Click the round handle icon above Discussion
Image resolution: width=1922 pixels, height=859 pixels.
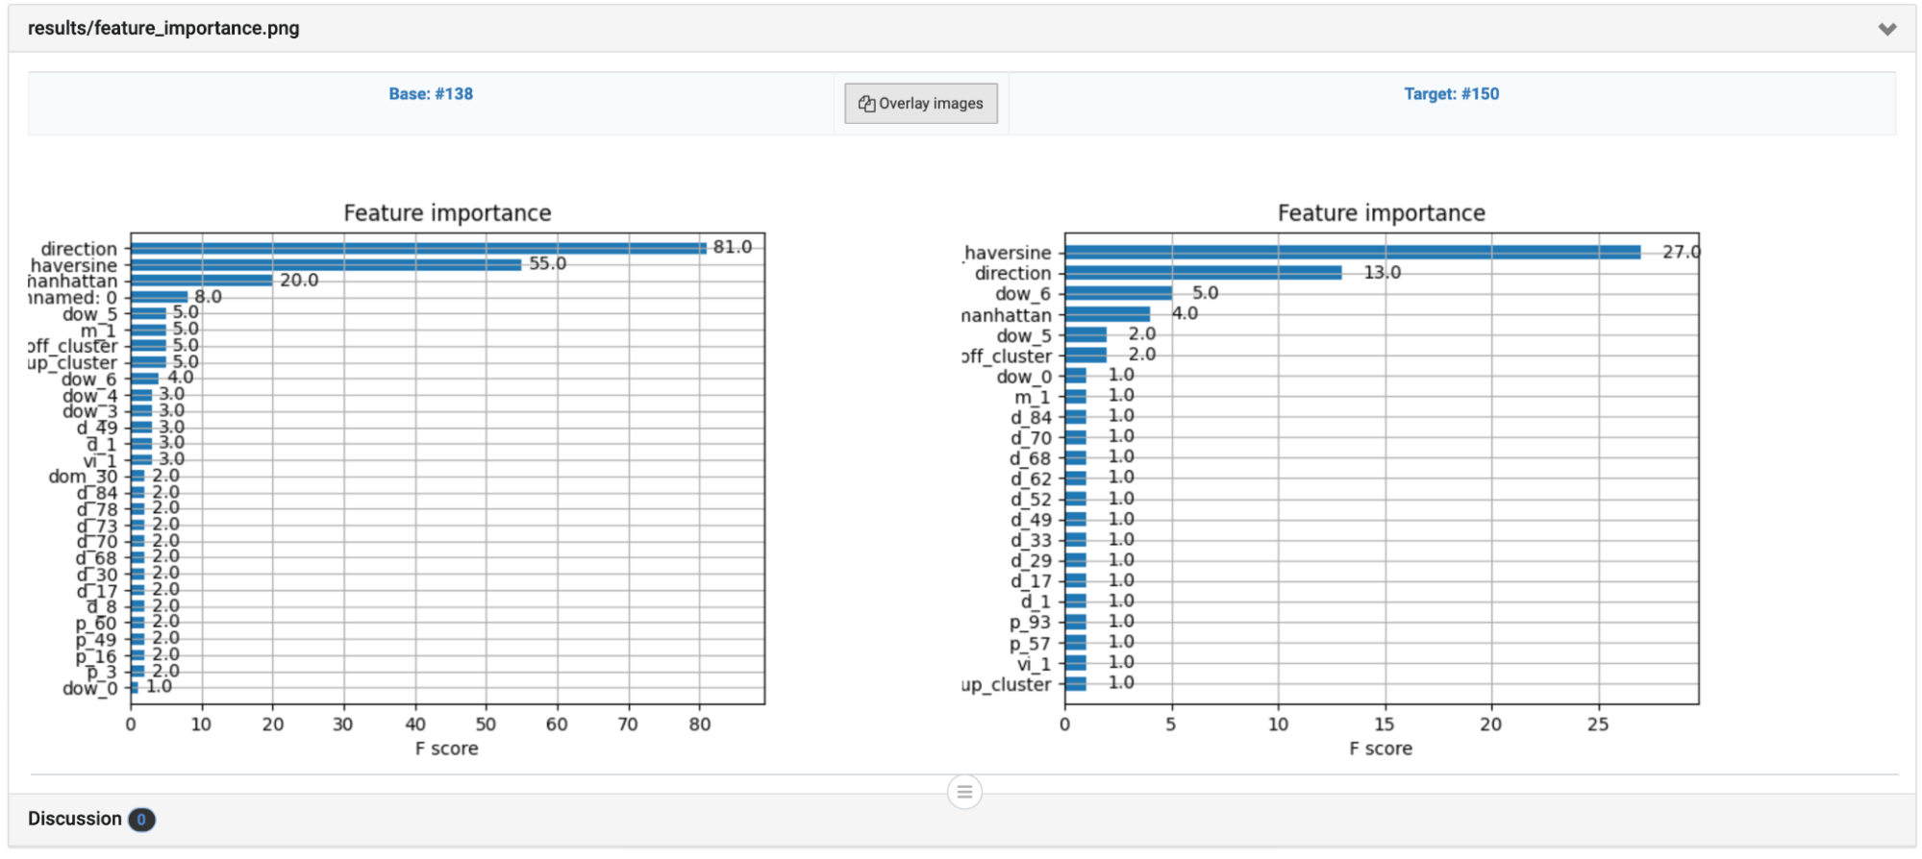964,792
